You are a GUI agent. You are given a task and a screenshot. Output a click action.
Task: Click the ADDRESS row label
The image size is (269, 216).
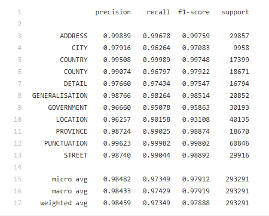[74, 36]
